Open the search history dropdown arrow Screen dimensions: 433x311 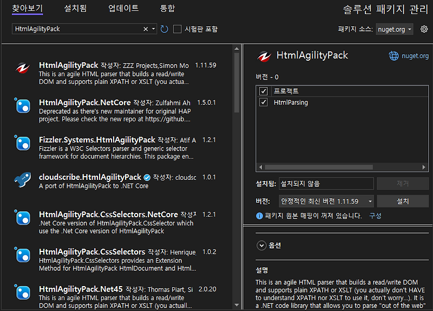154,29
